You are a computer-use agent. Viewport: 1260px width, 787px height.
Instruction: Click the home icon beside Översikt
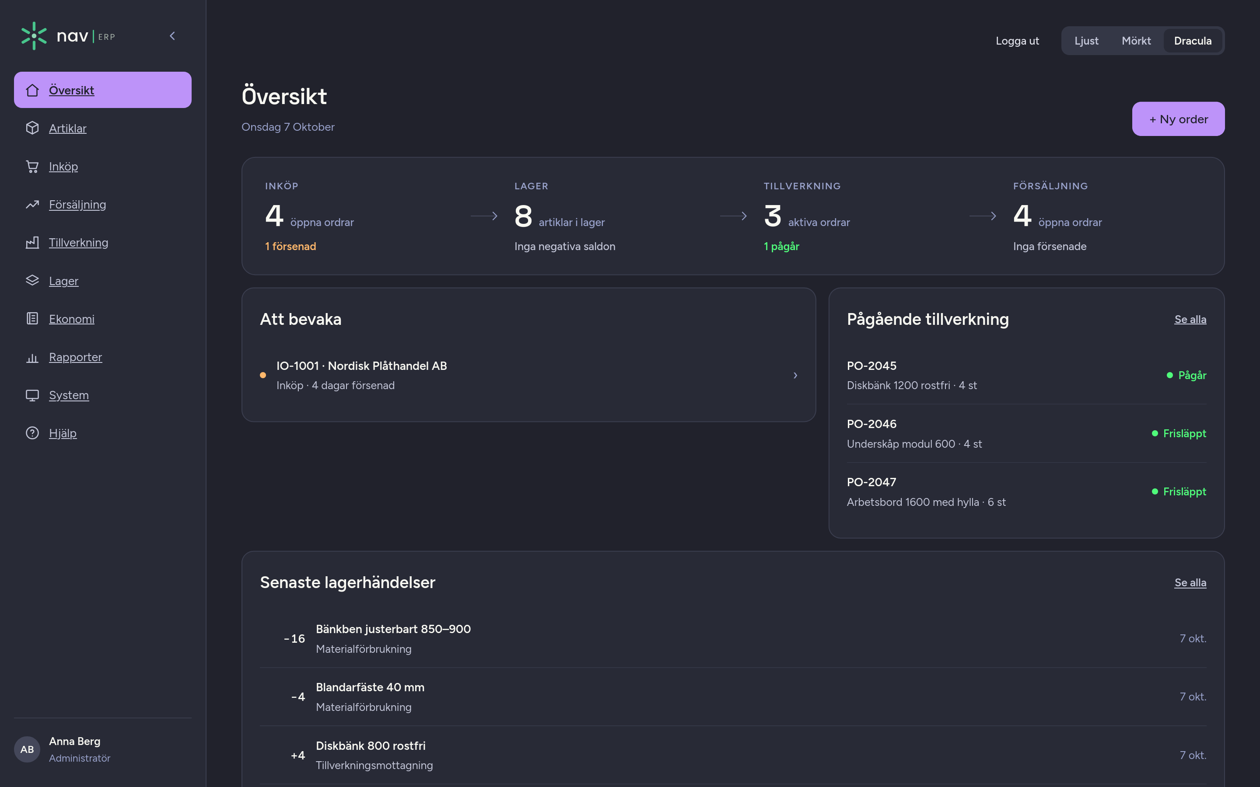(x=32, y=90)
